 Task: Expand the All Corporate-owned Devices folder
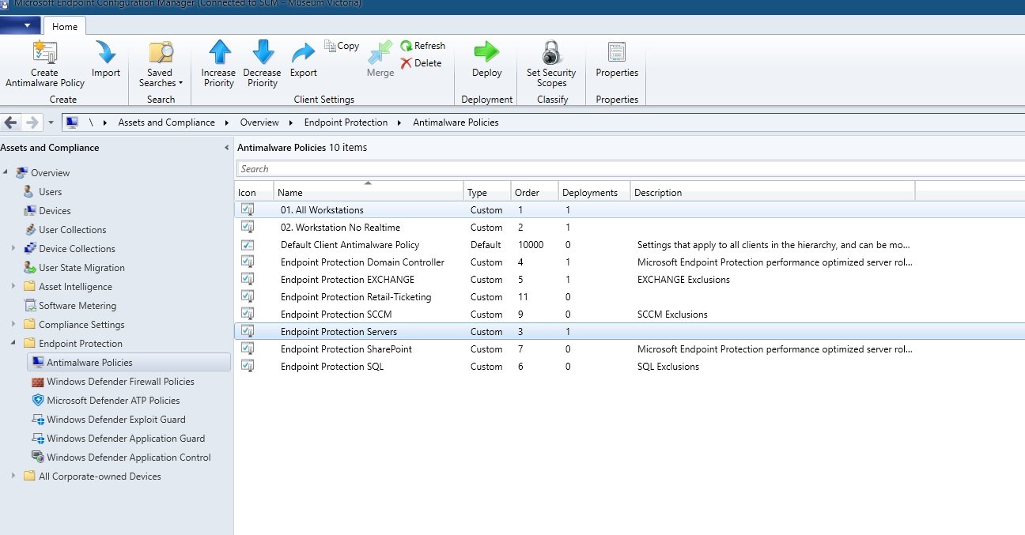[13, 477]
